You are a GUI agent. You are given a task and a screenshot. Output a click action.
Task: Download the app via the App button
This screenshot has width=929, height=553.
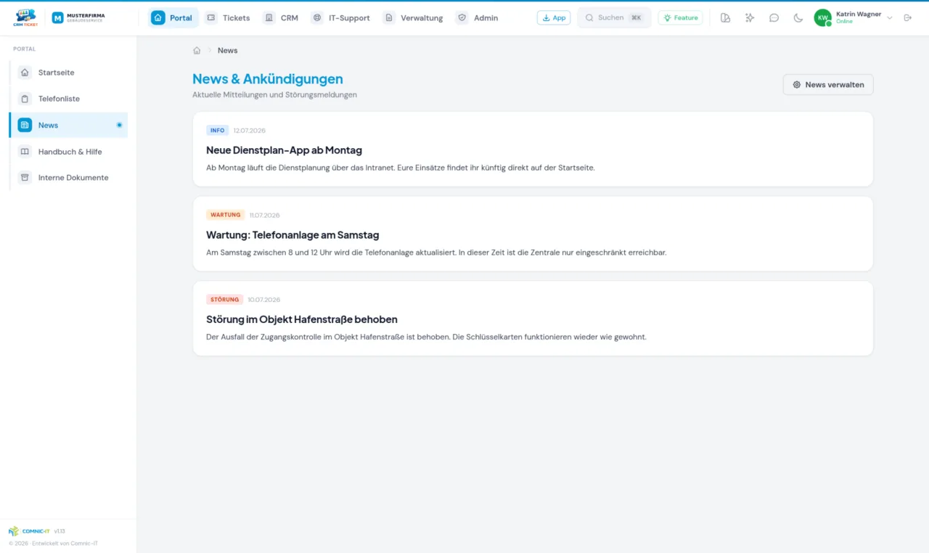554,18
